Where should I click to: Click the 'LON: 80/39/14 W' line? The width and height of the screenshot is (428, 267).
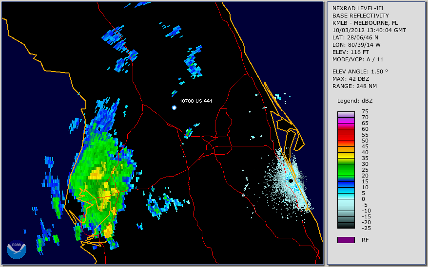356,45
